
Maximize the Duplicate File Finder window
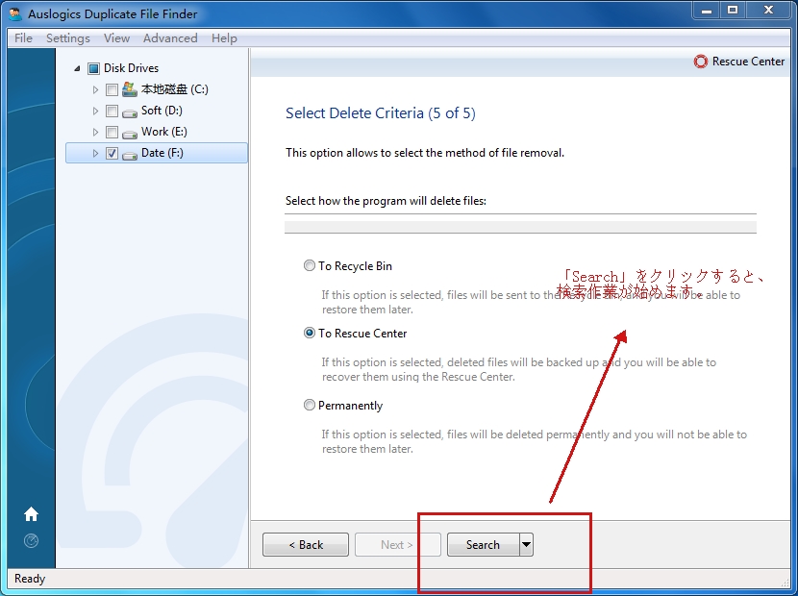[733, 11]
